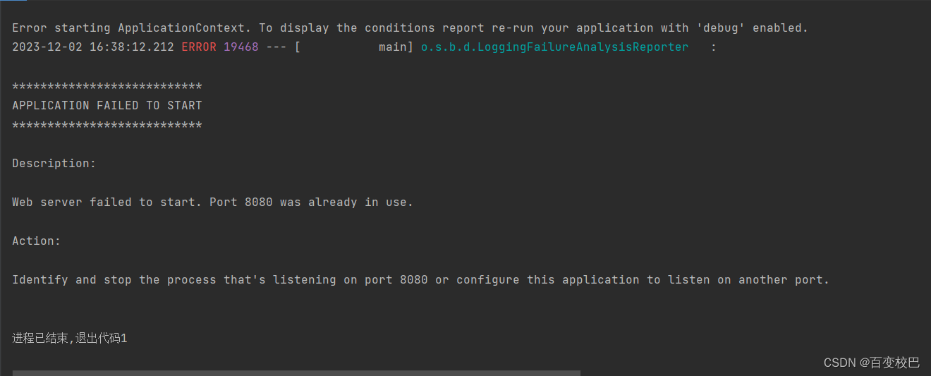The image size is (931, 376).
Task: Click the 'Description:' label
Action: click(x=54, y=164)
